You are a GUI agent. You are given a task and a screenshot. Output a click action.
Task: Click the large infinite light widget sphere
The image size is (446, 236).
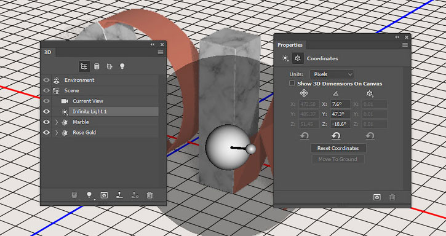tap(228, 147)
